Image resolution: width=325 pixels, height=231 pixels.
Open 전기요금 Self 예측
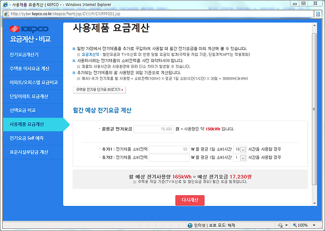click(27, 138)
